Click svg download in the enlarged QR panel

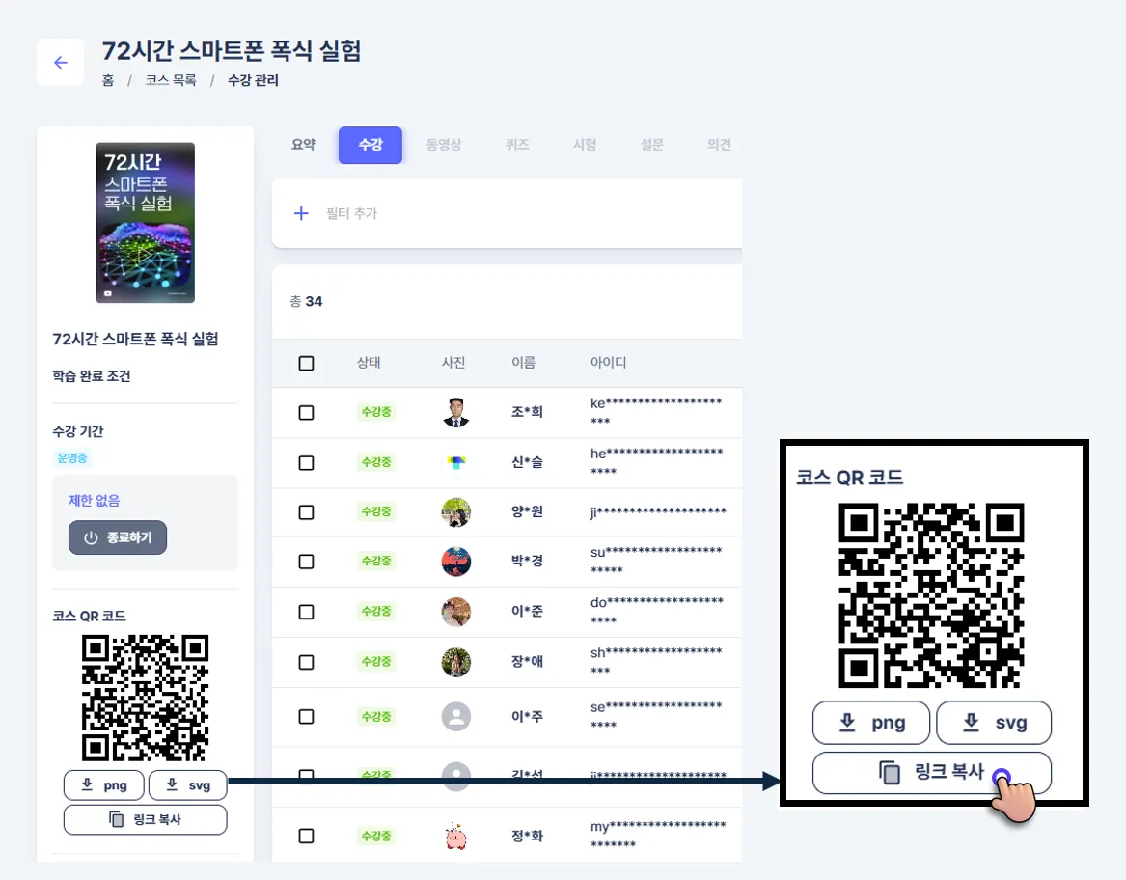coord(994,723)
